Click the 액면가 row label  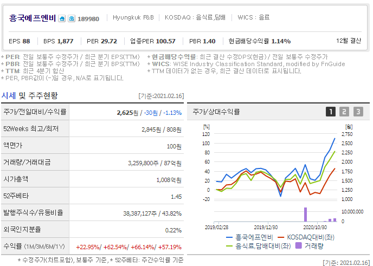pos(12,146)
